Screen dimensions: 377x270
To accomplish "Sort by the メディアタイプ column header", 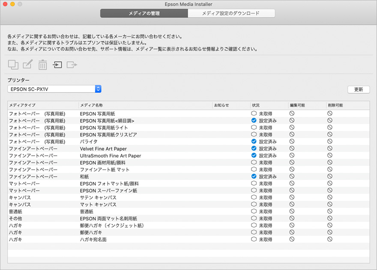I will pyautogui.click(x=43, y=105).
